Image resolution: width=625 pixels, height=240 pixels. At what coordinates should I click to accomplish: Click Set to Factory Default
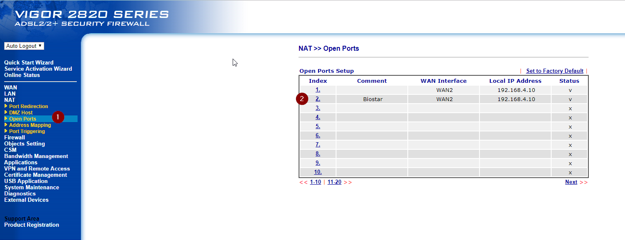pos(555,71)
